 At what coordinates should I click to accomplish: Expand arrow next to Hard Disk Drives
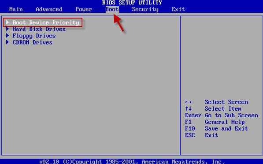click(x=7, y=29)
